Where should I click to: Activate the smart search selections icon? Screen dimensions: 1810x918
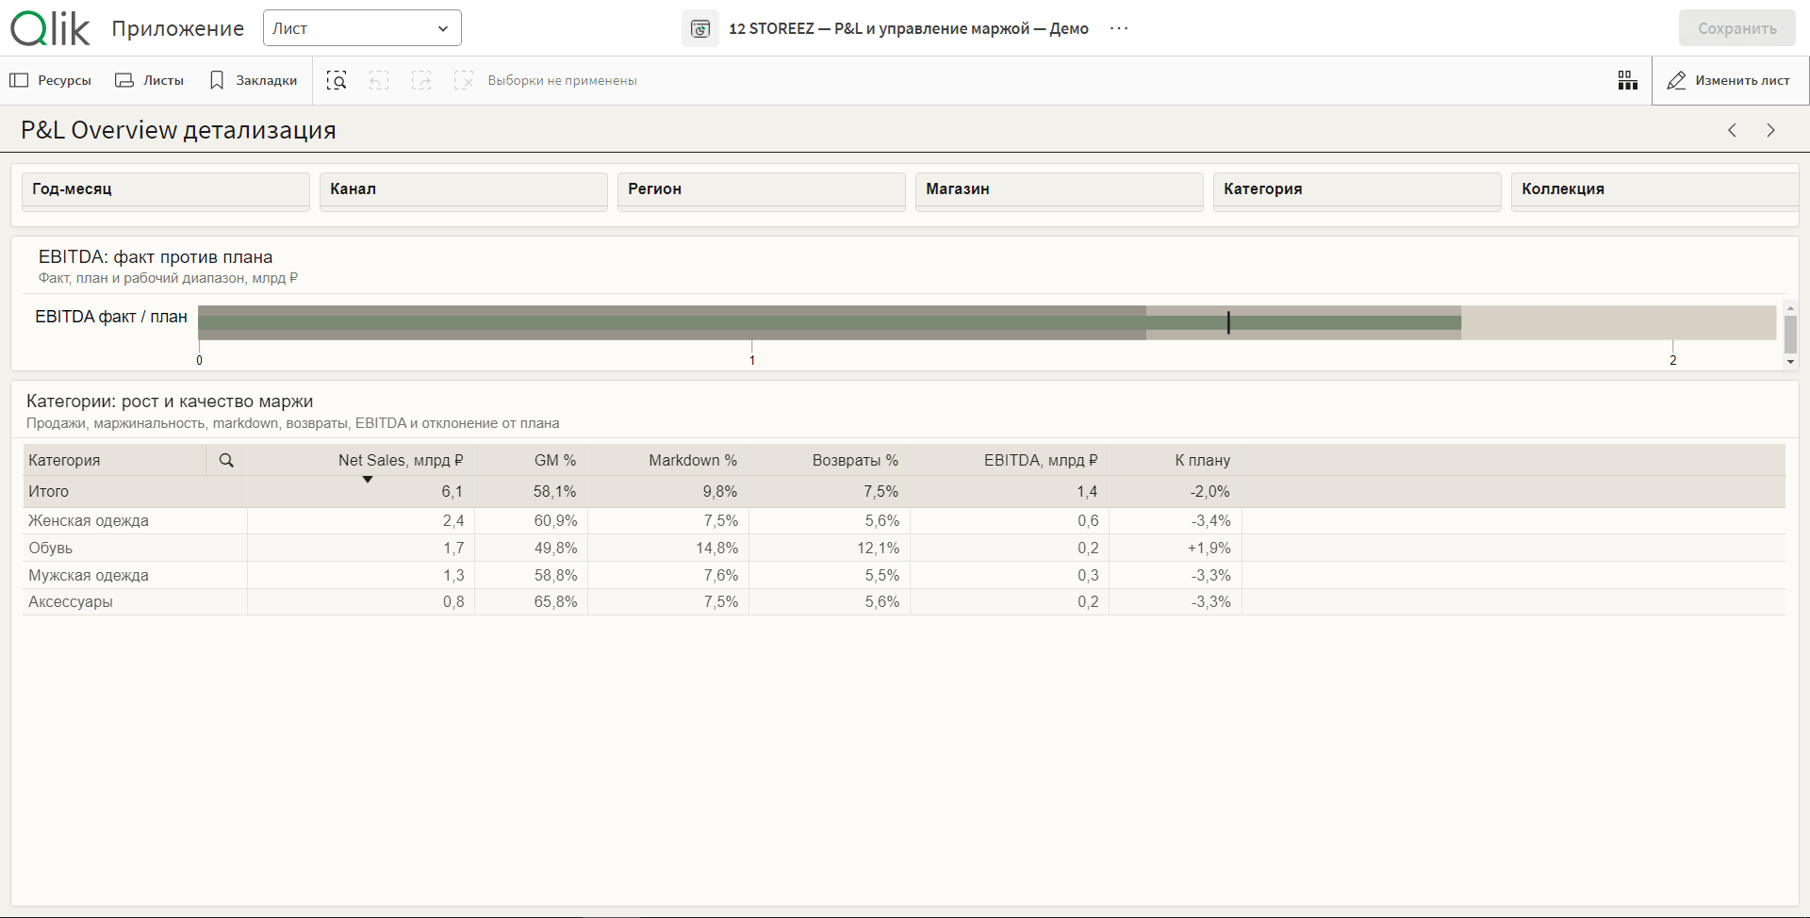(337, 80)
